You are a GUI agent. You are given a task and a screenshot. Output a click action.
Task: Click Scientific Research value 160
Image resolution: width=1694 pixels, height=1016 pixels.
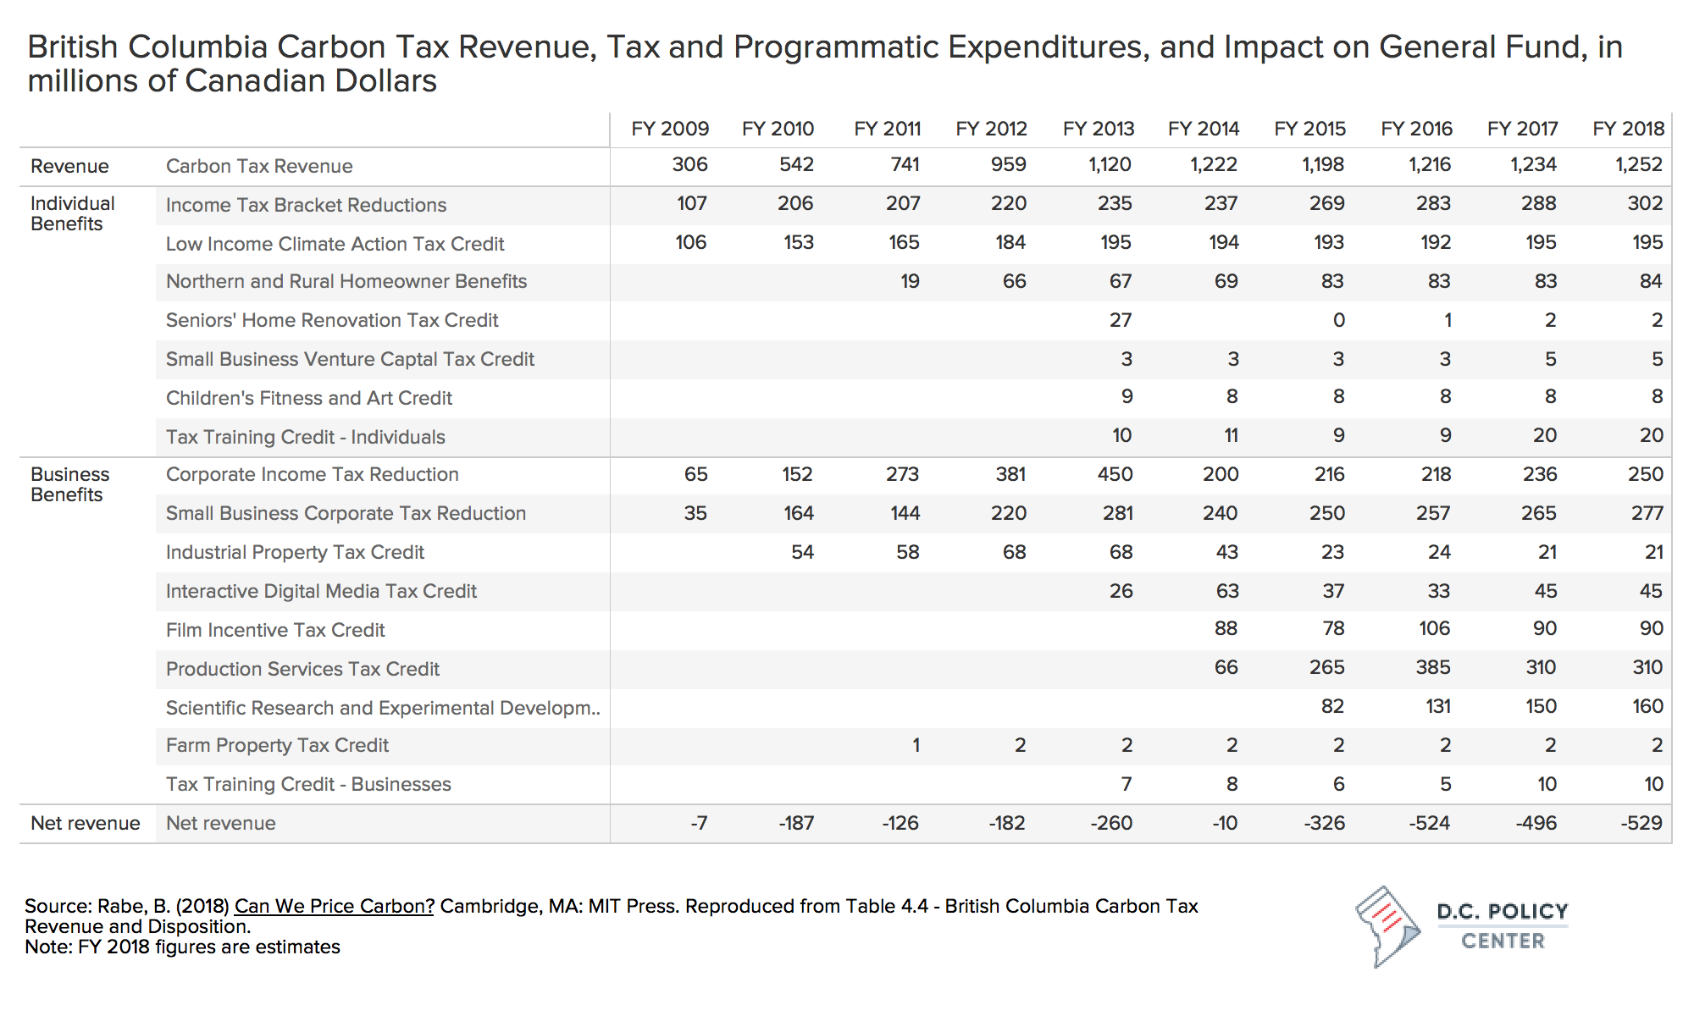click(1648, 706)
